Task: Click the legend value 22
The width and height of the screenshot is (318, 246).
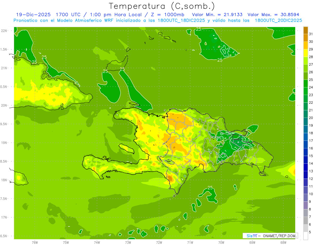Action: tap(311, 102)
